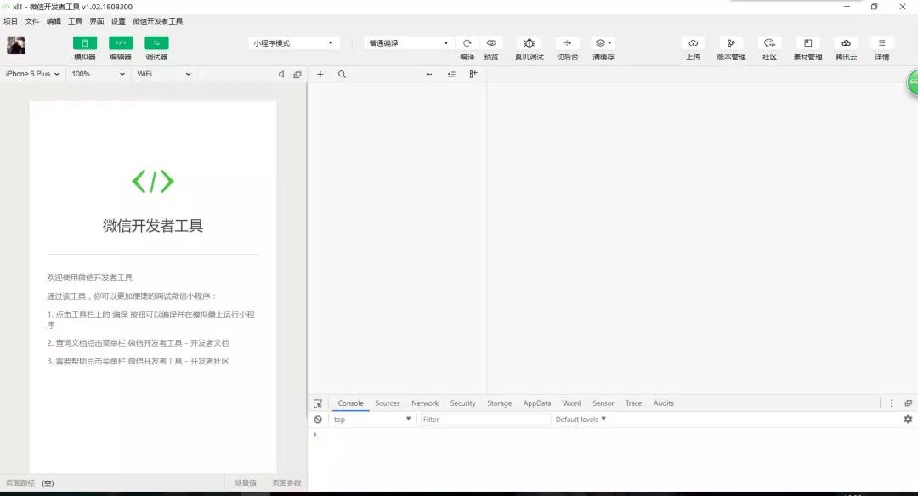The height and width of the screenshot is (496, 918).
Task: Open the 清缓存 clear cache menu
Action: pyautogui.click(x=603, y=43)
